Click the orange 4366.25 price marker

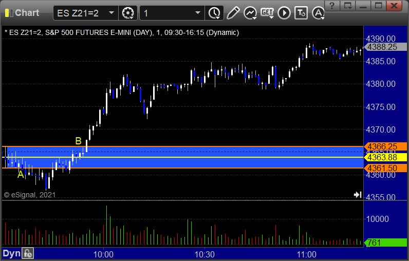385,146
